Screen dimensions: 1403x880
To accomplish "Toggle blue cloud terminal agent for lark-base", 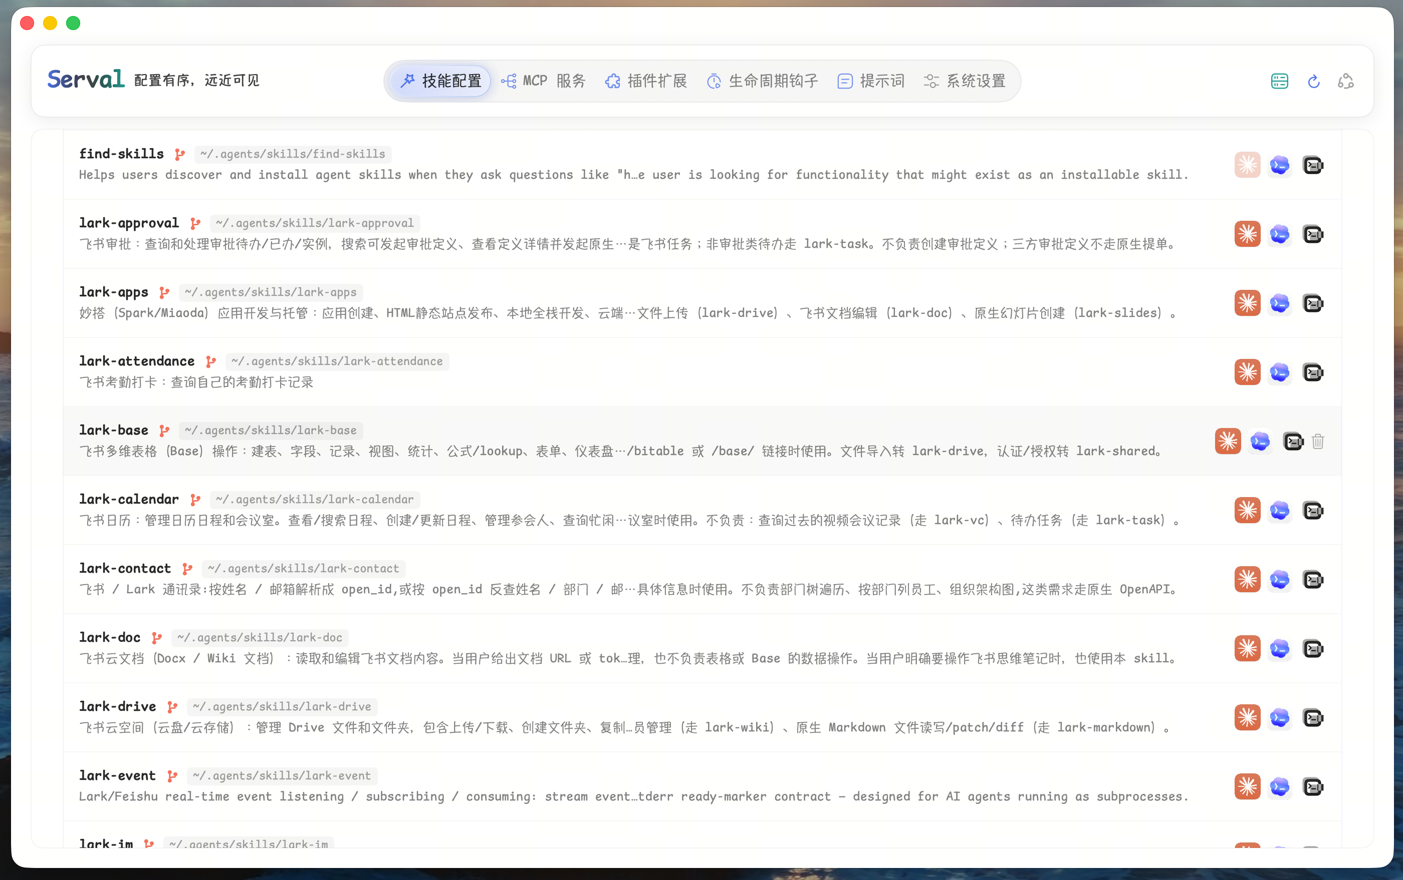I will coord(1261,441).
